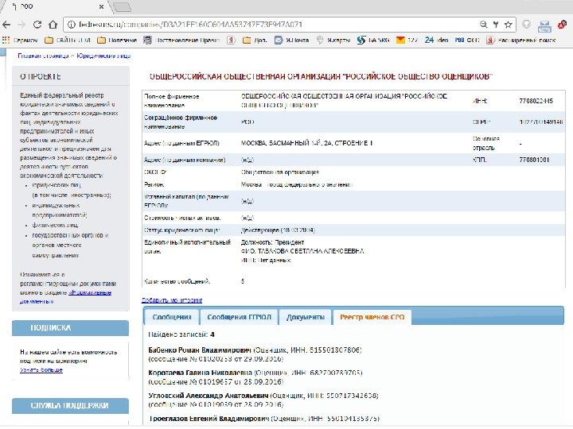Click the Узнать больше subscription link
Screen dimensions: 573x429
tap(41, 370)
